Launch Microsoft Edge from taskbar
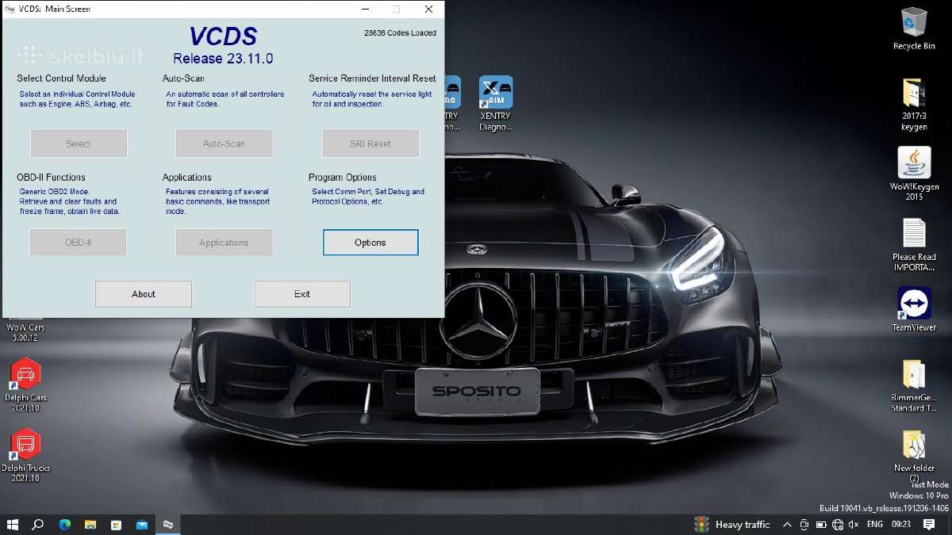This screenshot has width=952, height=535. pos(64,525)
